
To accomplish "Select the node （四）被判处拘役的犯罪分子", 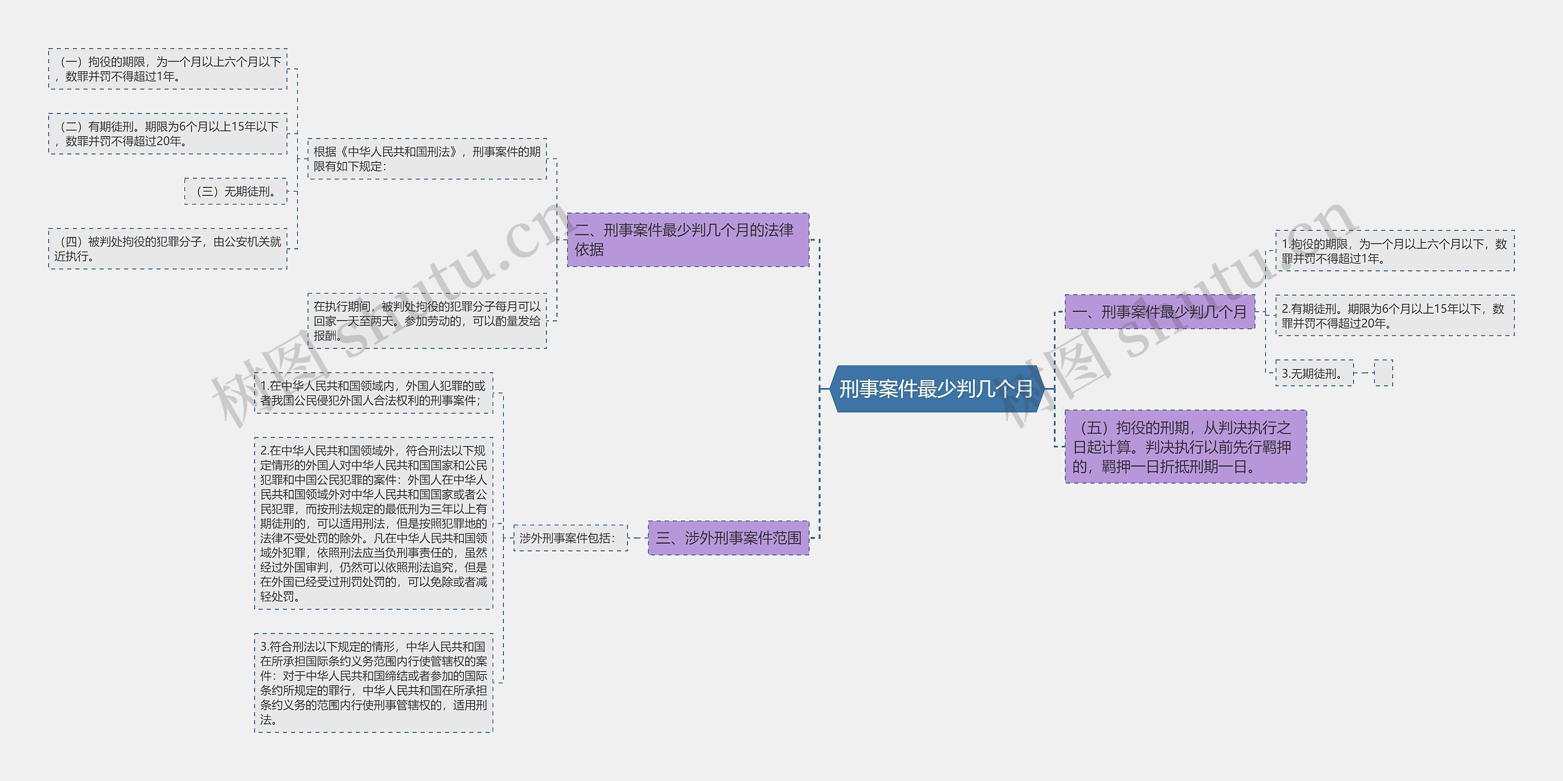I will tap(167, 248).
